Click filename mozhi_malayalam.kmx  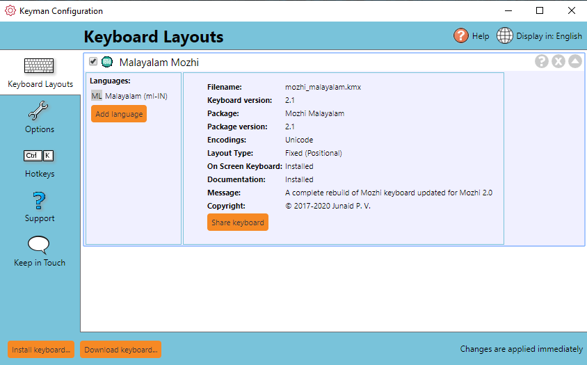tap(323, 87)
